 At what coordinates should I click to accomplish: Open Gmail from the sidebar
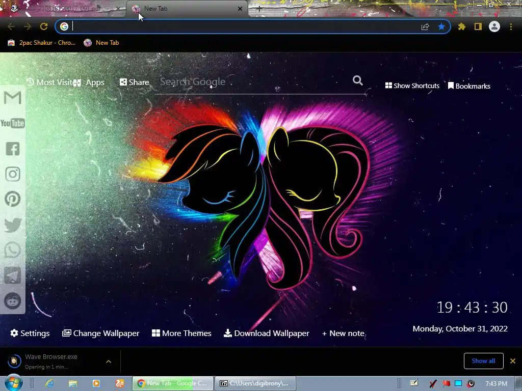[13, 98]
